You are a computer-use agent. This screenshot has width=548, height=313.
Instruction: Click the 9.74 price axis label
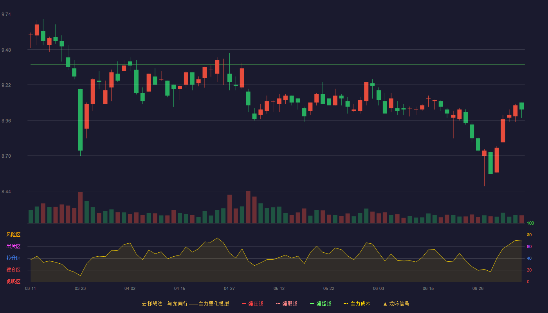[6, 14]
